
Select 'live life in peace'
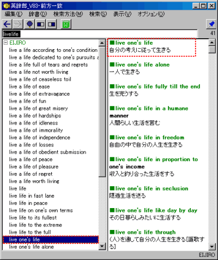tap(28, 203)
